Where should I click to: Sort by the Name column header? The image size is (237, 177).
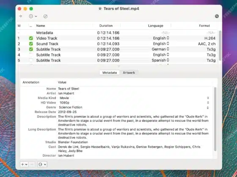coord(41,26)
